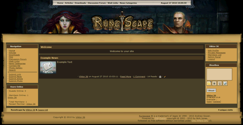This screenshot has height=125, width=243.
Task: Click the RuneScape logo banner
Action: 122,22
